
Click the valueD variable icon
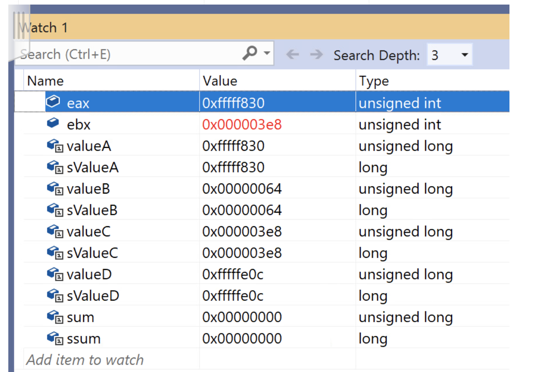[54, 274]
